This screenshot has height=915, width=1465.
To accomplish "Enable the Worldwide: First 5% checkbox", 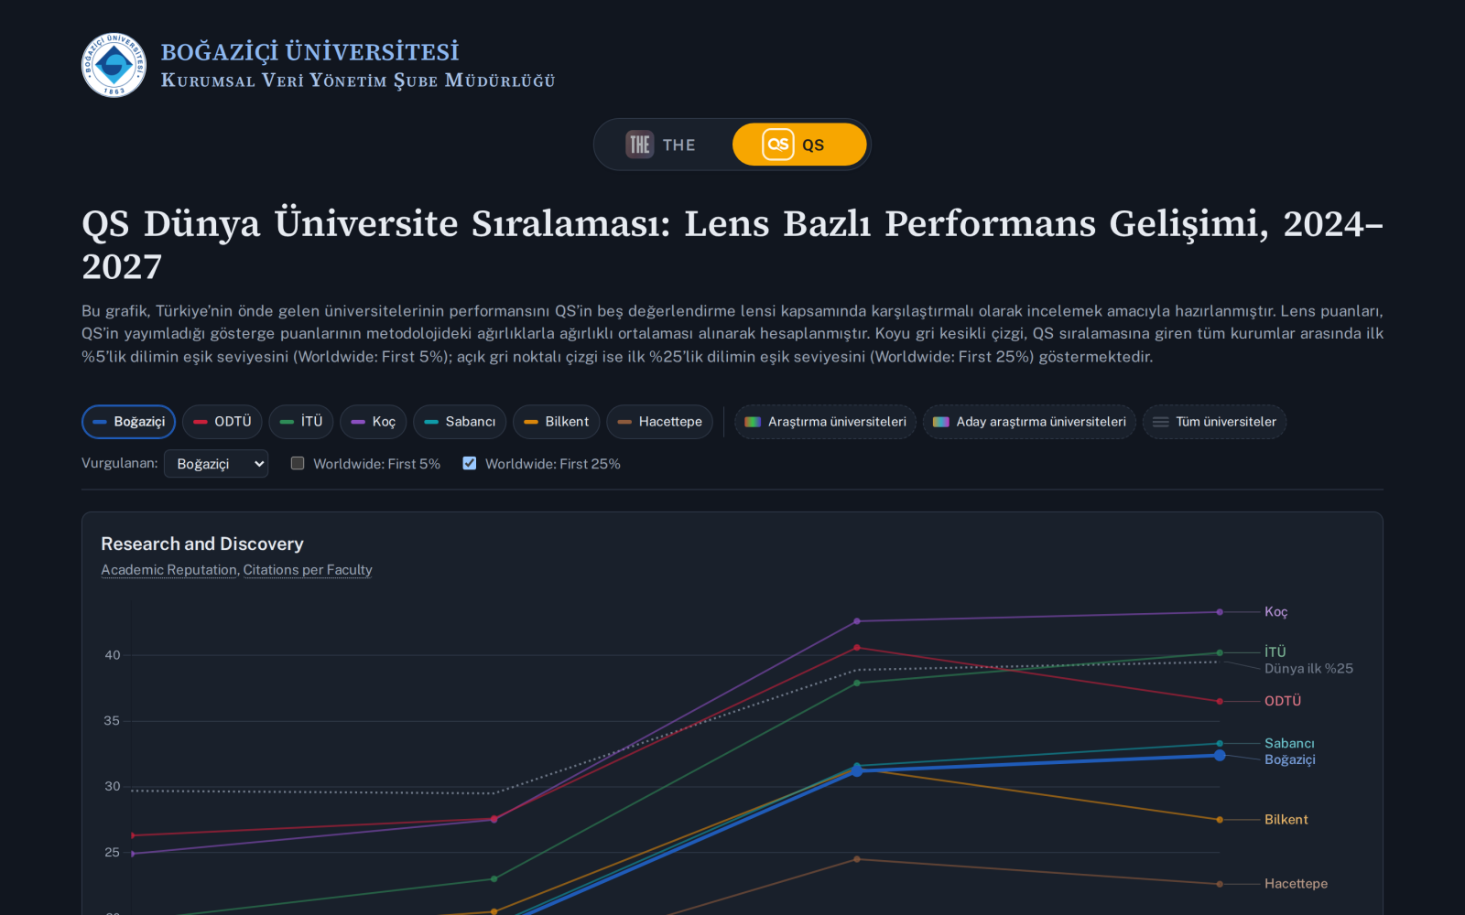I will click(x=298, y=463).
